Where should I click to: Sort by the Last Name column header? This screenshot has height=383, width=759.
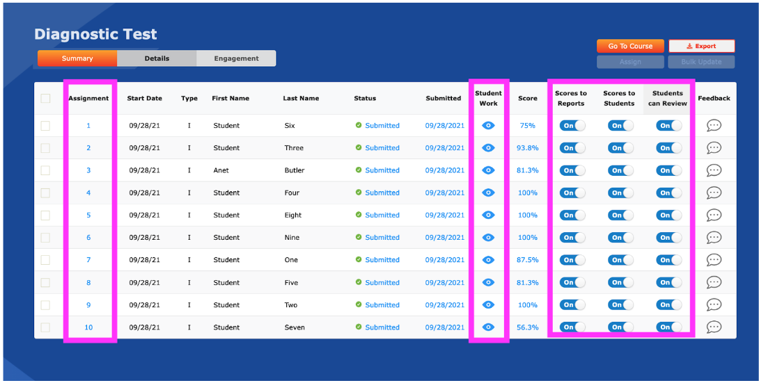301,98
